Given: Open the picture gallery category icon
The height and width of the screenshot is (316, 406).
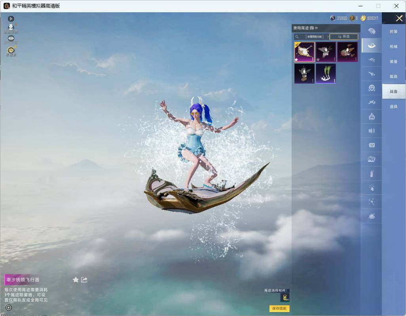Looking at the screenshot, I should (x=372, y=159).
